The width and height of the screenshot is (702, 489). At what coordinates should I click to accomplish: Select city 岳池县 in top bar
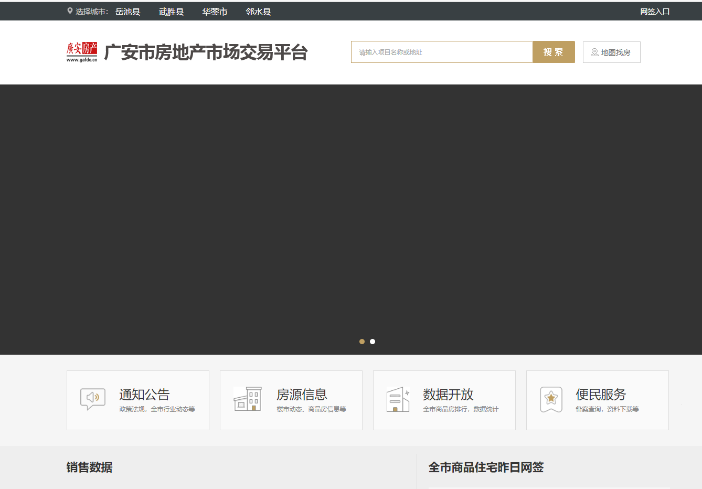click(x=128, y=12)
